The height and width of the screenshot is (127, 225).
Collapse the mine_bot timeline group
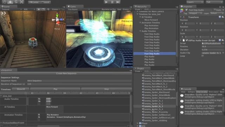[x=1, y=96]
